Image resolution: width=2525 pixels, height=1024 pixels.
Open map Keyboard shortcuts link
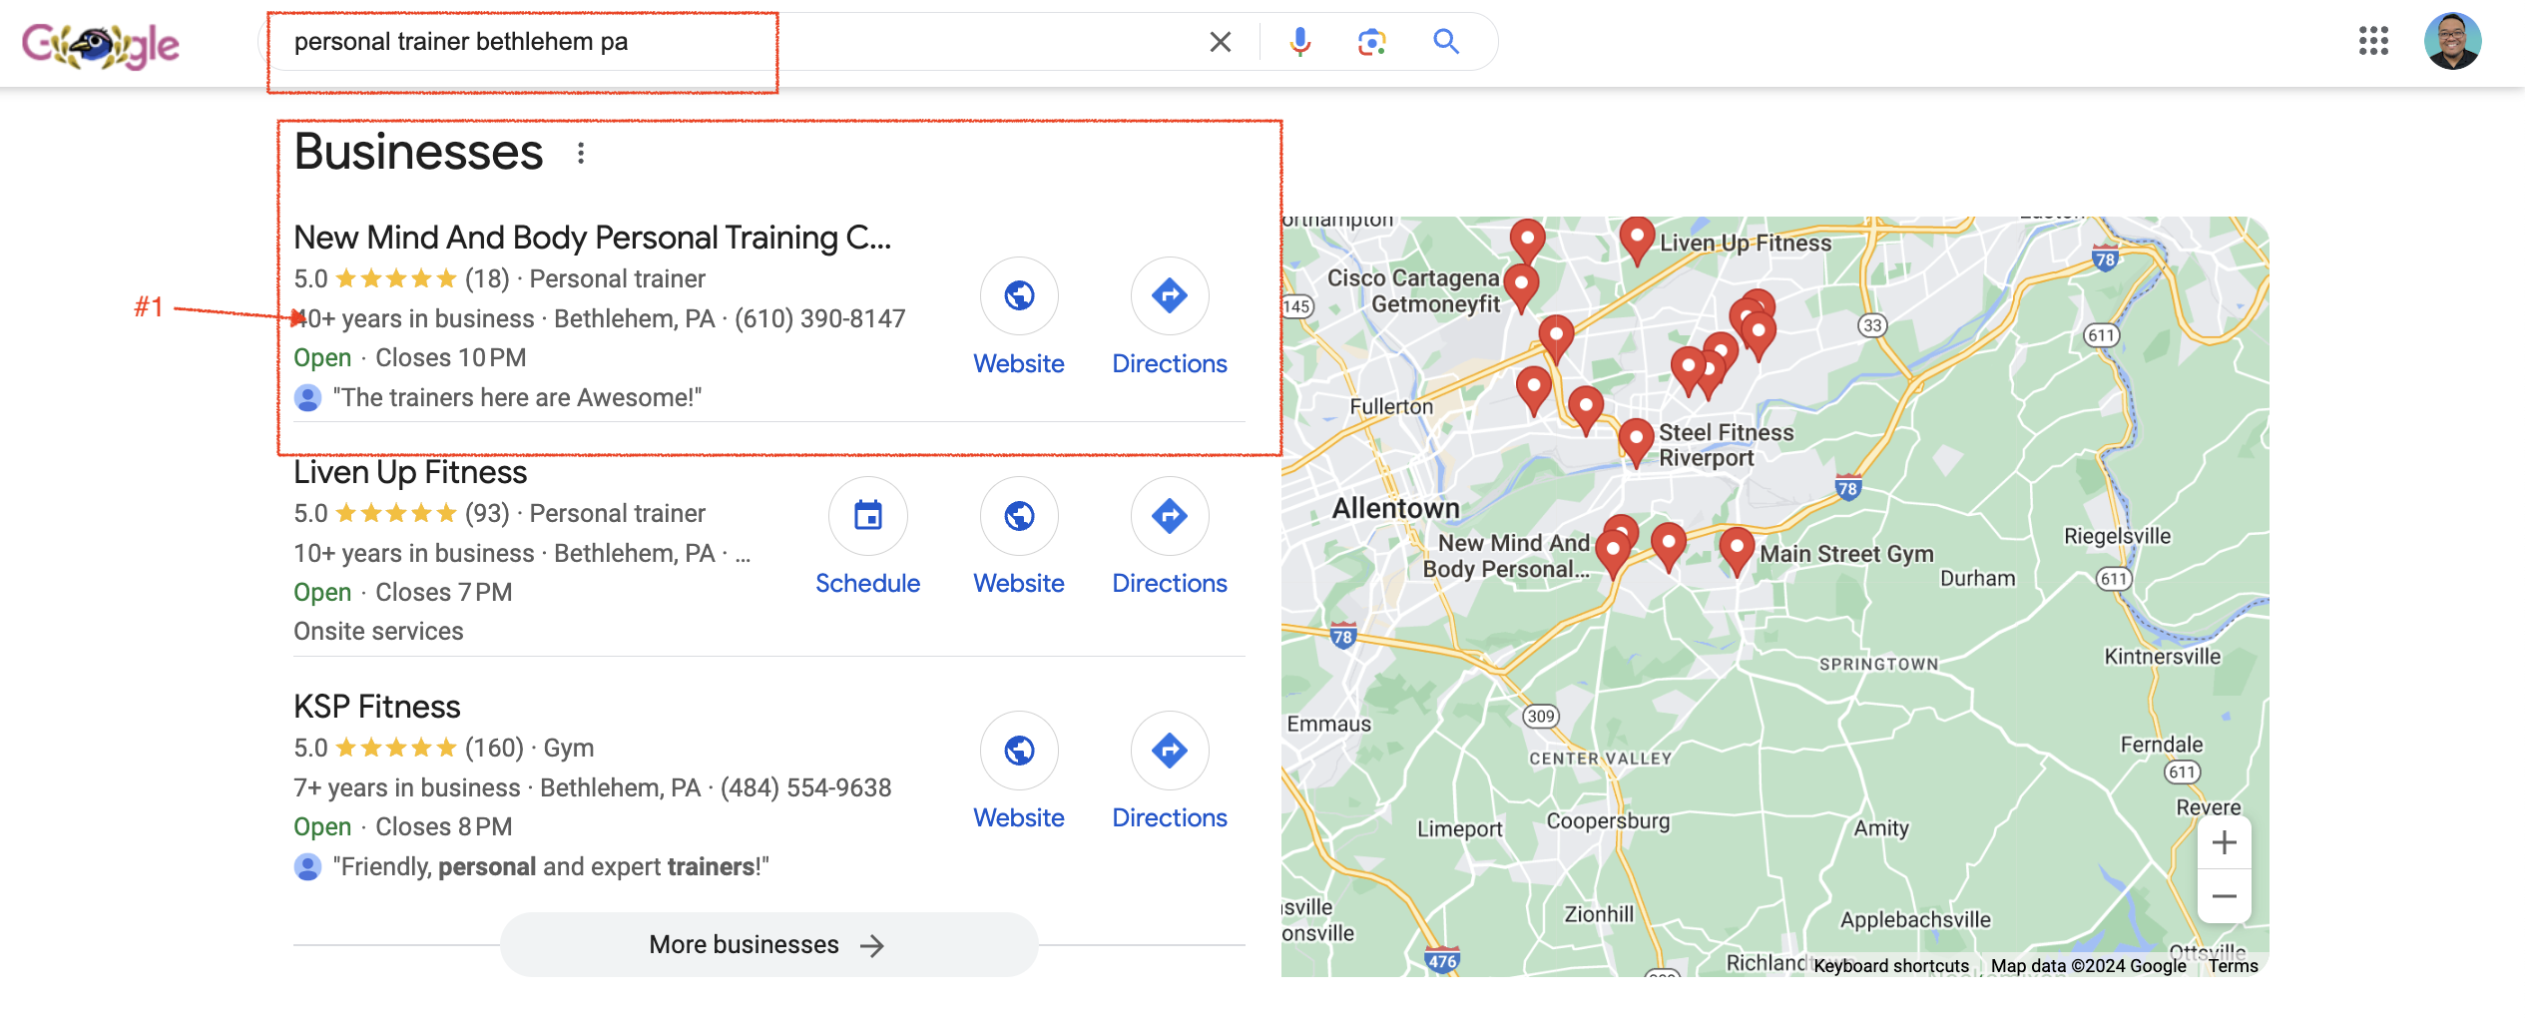1890,965
